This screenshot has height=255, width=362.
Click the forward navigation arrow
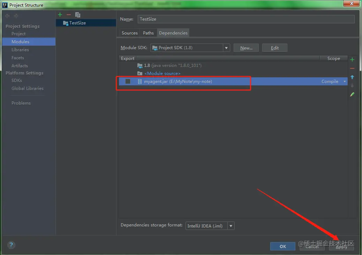[x=16, y=16]
